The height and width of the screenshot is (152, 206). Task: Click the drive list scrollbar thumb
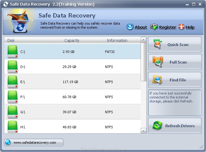143,62
